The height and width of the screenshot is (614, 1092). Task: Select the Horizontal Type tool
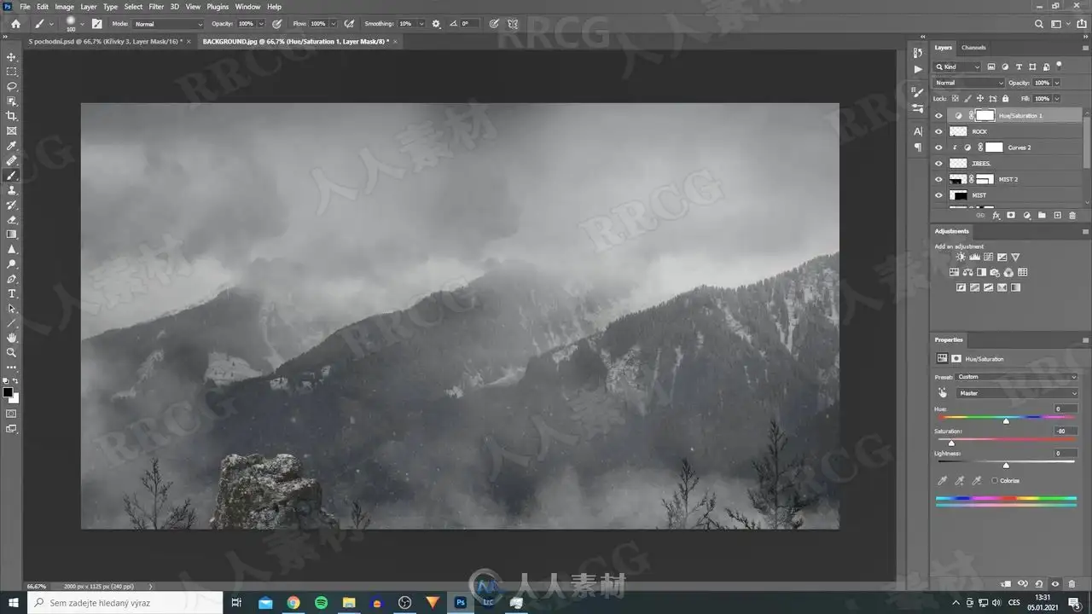12,293
